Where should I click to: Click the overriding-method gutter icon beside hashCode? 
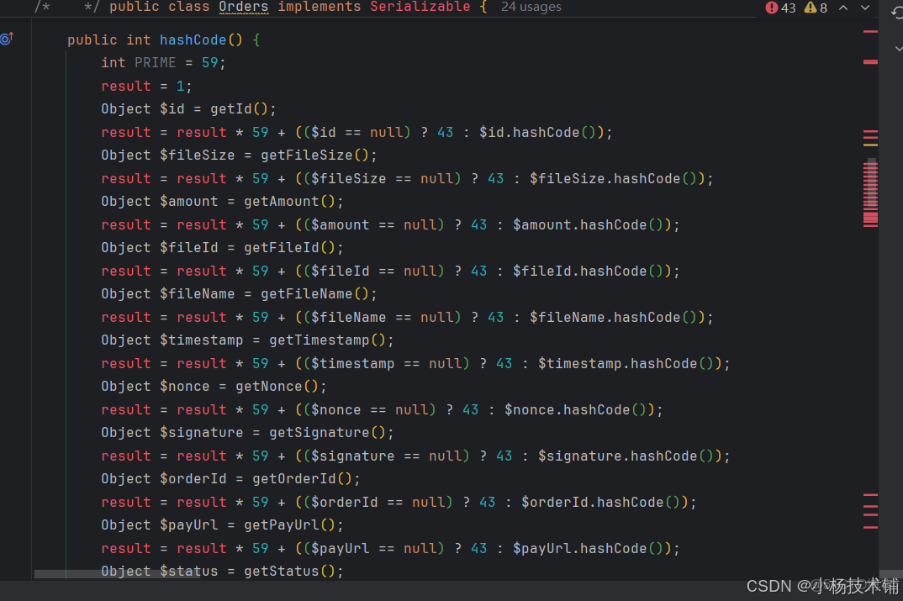(x=7, y=38)
